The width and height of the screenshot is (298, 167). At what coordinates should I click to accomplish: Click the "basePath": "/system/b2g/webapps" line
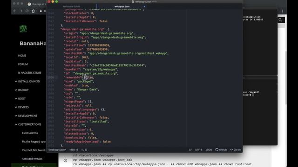pos(91,69)
